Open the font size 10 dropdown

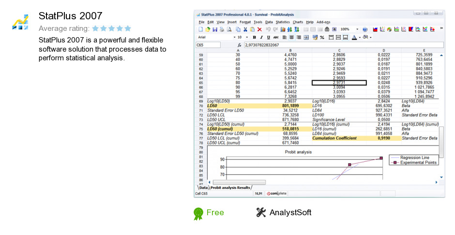[x=247, y=37]
